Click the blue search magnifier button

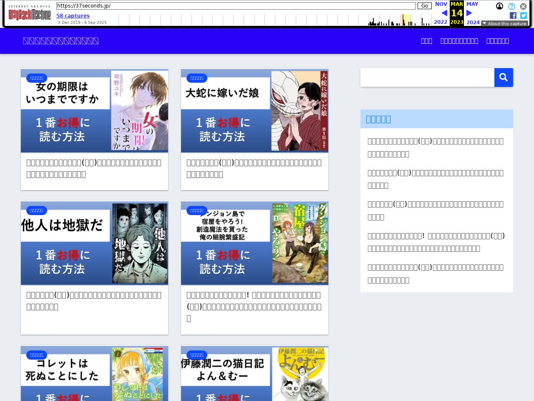point(504,77)
